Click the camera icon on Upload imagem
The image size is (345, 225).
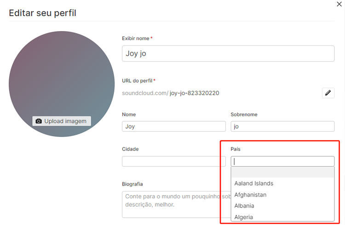pyautogui.click(x=39, y=121)
